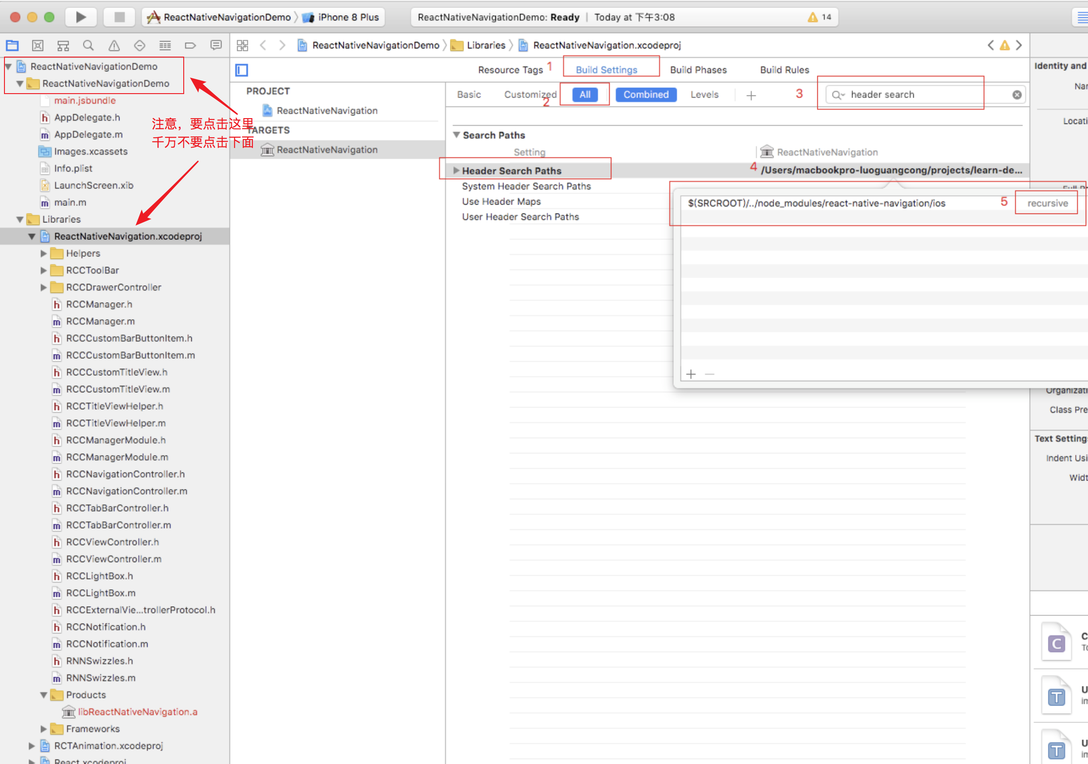1088x764 pixels.
Task: Click the Stop button in toolbar
Action: click(x=120, y=17)
